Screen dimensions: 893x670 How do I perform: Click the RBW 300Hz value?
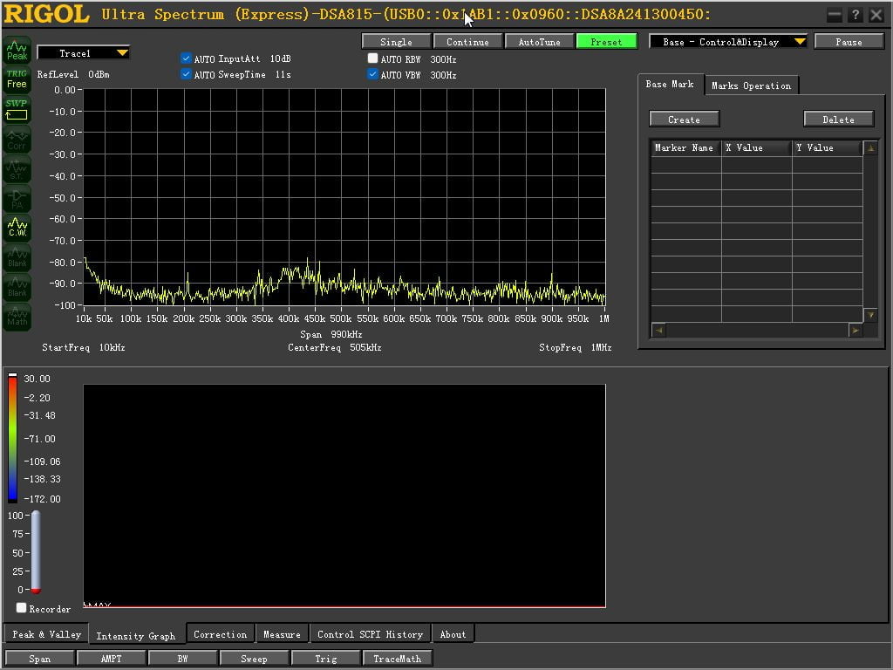click(443, 59)
